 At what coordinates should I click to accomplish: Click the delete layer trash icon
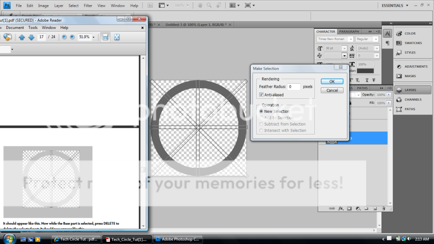(383, 208)
